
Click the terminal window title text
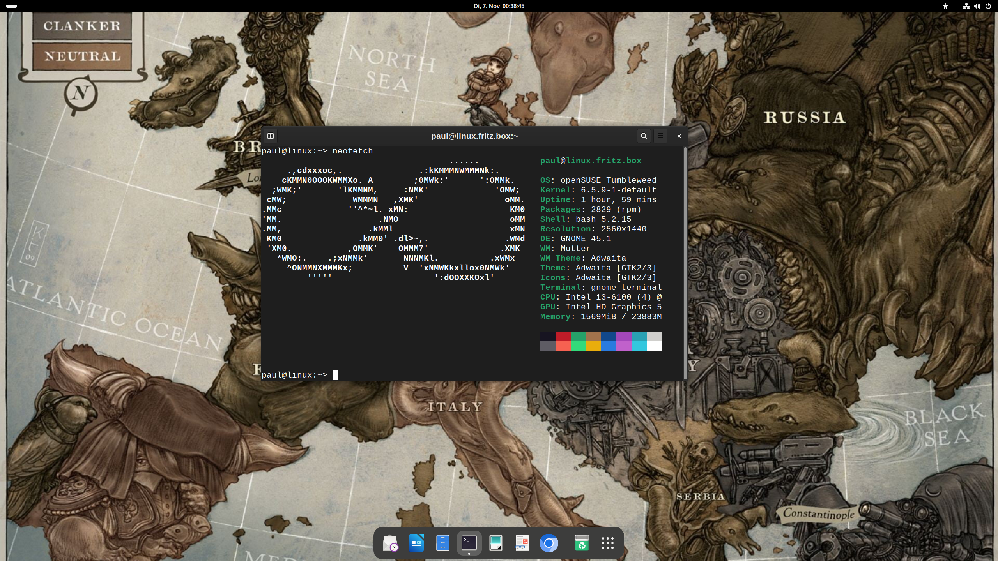point(474,136)
